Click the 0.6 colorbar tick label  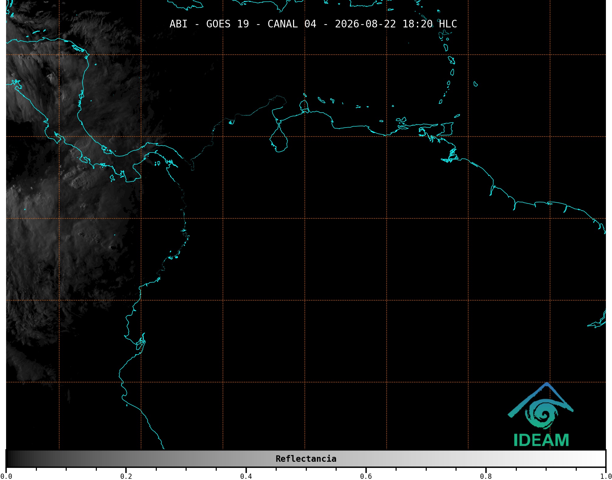[x=366, y=476]
